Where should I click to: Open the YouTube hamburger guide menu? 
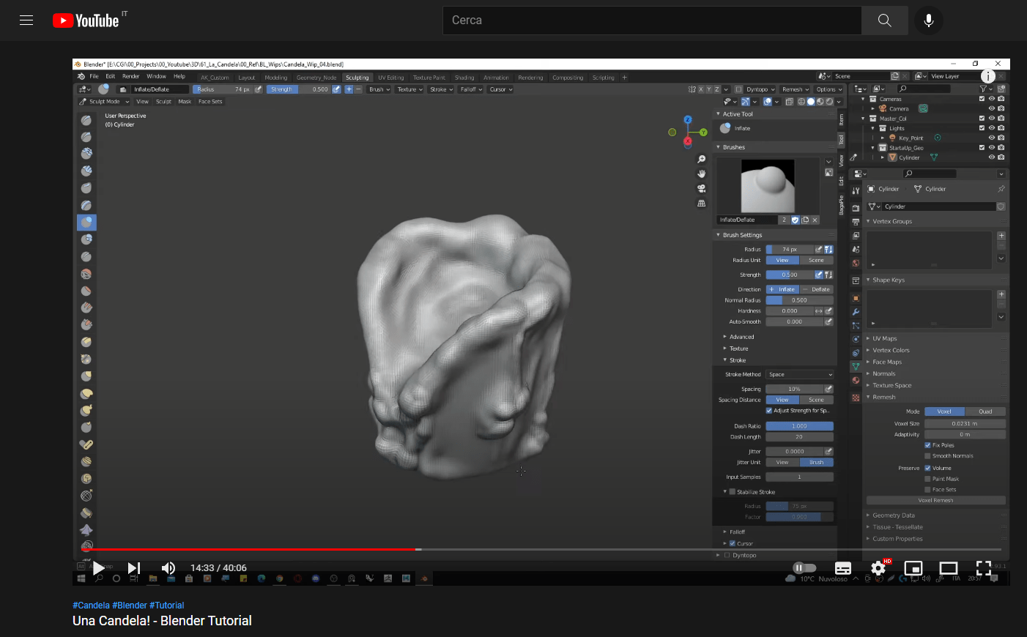point(26,21)
